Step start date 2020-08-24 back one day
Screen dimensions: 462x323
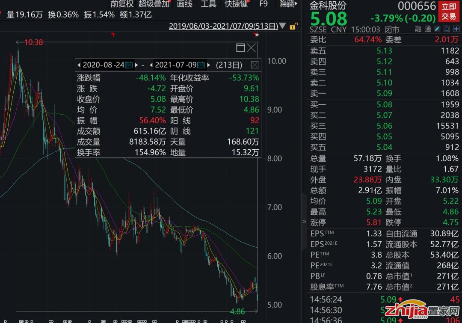(x=79, y=65)
